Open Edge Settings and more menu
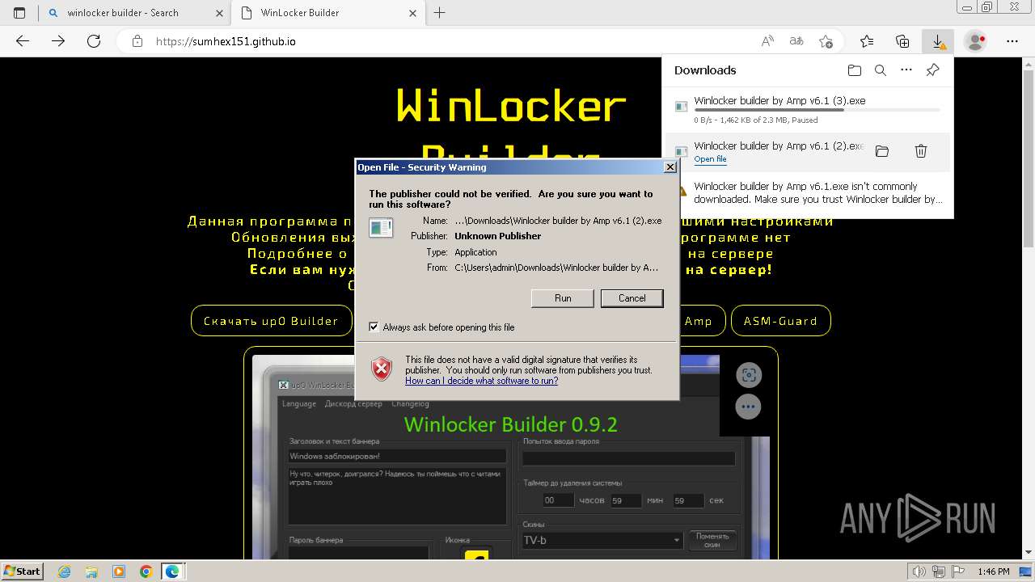 pos(1012,41)
